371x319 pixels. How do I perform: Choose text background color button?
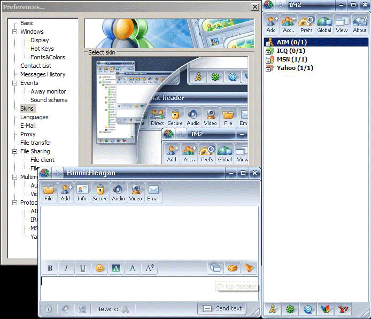pyautogui.click(x=115, y=268)
